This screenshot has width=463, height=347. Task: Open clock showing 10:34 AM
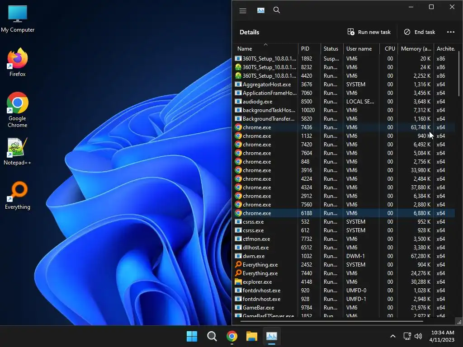click(x=442, y=336)
